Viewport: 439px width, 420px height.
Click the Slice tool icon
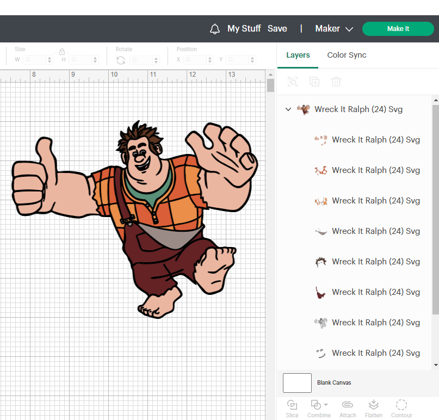[292, 405]
